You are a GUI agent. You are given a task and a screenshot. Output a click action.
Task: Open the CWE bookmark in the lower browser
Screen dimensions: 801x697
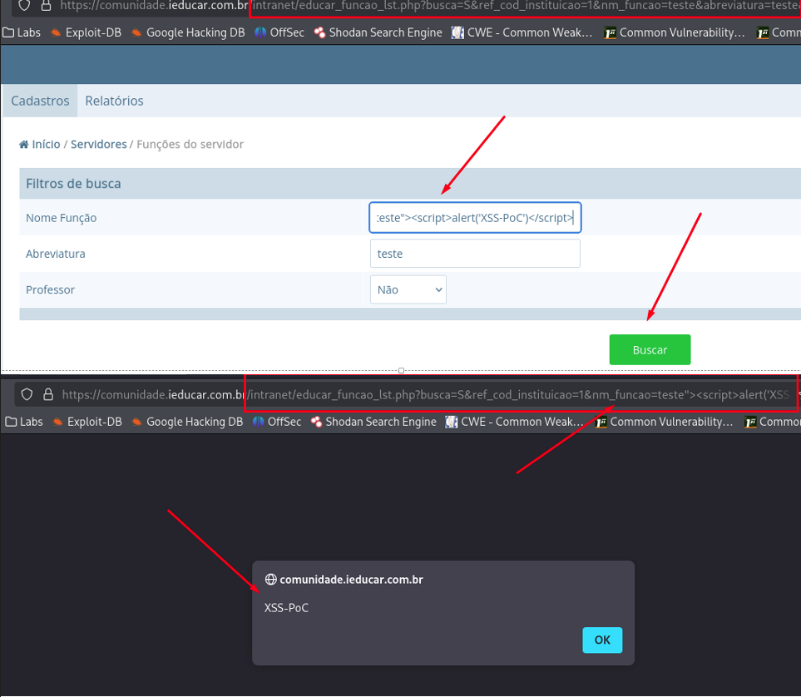point(514,422)
